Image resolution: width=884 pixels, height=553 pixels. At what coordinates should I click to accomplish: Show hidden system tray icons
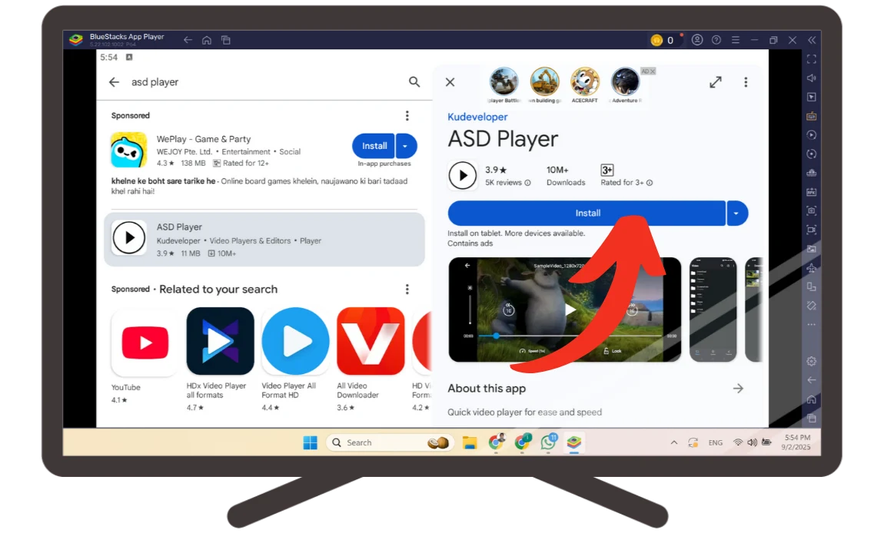click(673, 442)
